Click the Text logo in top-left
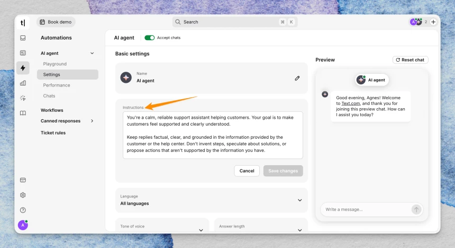The height and width of the screenshot is (248, 455). click(x=23, y=22)
